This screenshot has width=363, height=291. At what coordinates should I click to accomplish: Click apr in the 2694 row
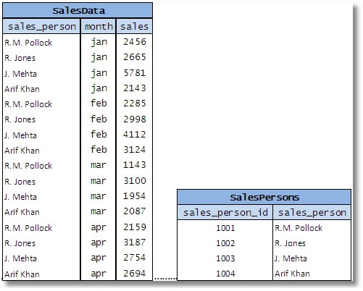(99, 274)
